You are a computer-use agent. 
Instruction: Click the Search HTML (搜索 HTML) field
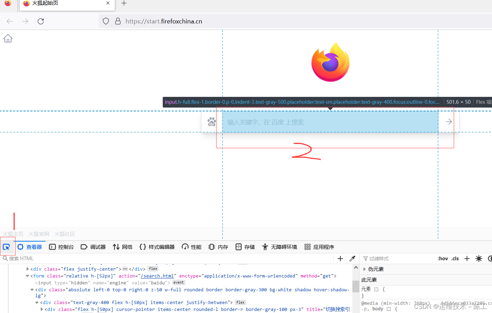click(168, 259)
